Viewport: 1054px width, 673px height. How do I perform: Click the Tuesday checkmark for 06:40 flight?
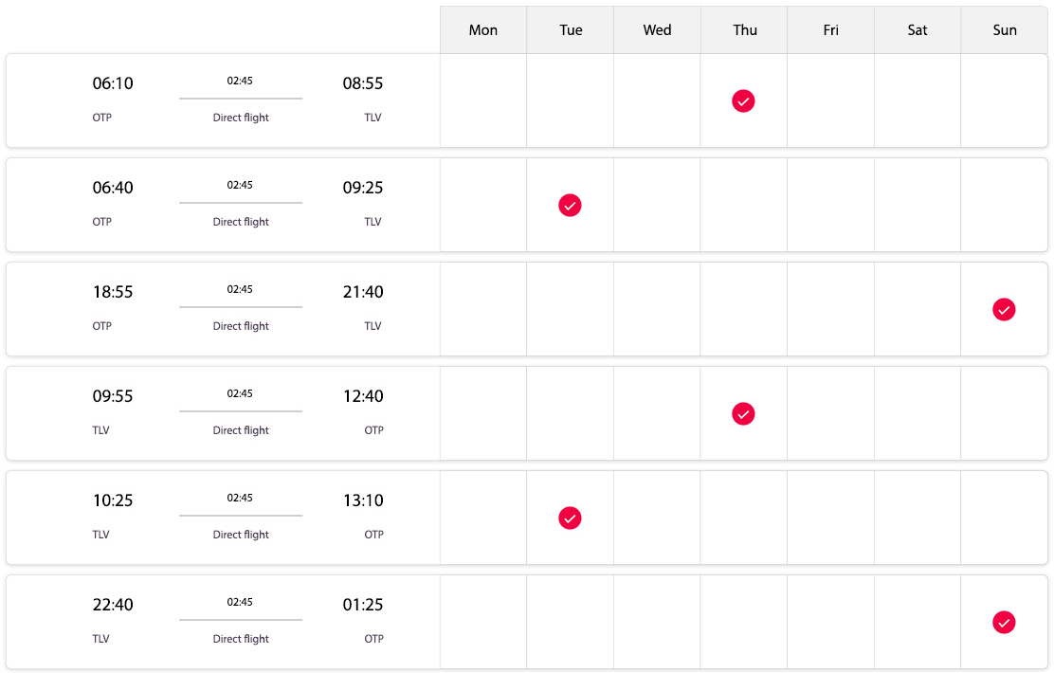click(570, 205)
